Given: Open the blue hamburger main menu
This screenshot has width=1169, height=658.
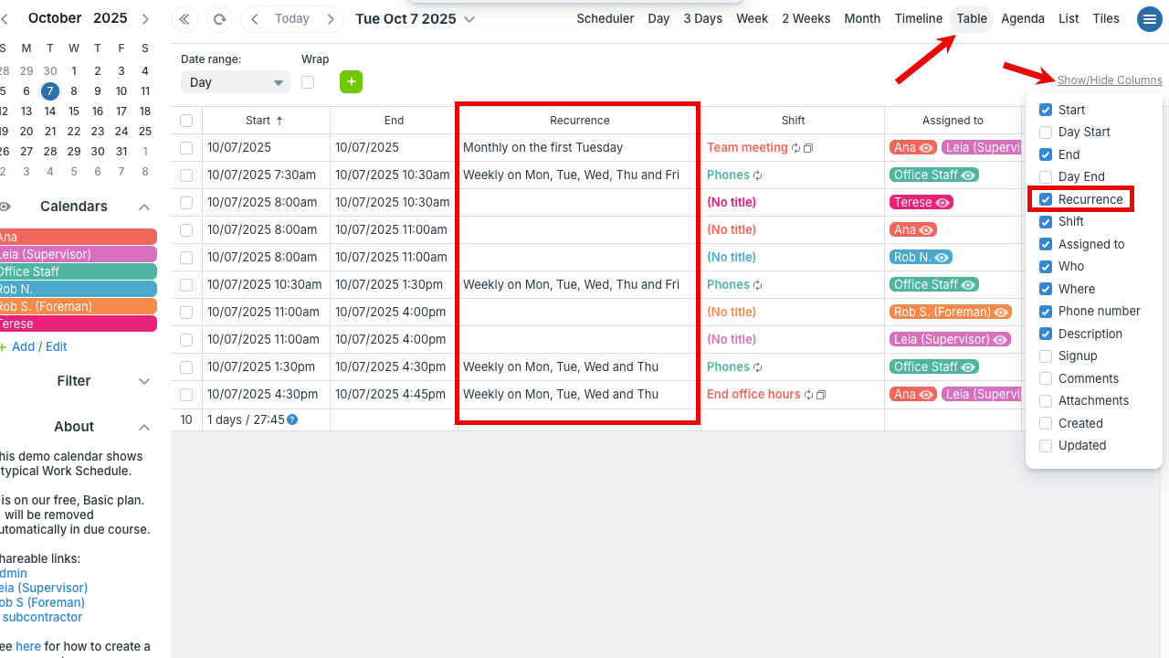Looking at the screenshot, I should (x=1149, y=19).
